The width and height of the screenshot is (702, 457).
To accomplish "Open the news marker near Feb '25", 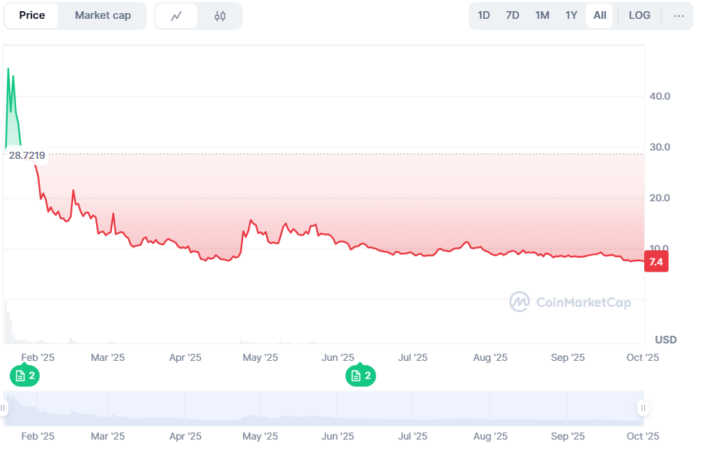I will (24, 376).
